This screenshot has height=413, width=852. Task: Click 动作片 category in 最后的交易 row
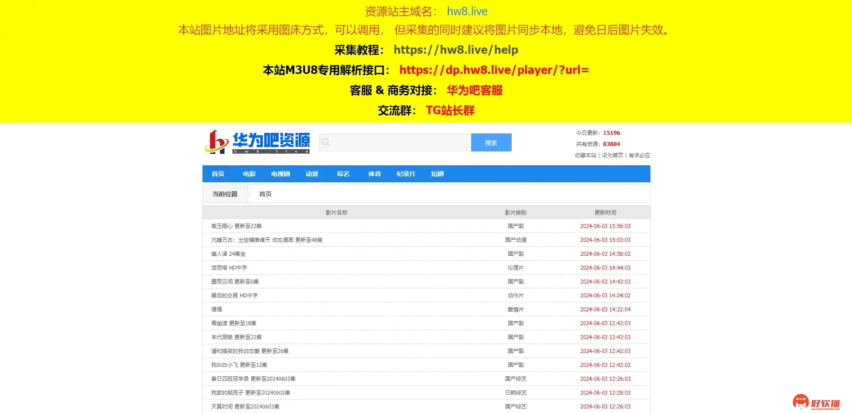tap(516, 296)
